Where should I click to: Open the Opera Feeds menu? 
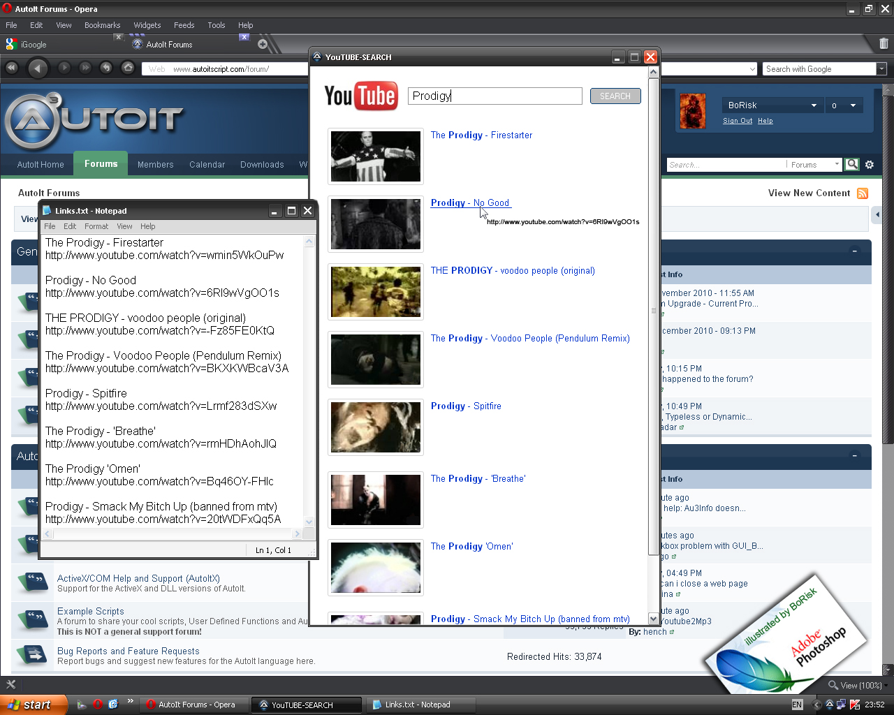[184, 25]
